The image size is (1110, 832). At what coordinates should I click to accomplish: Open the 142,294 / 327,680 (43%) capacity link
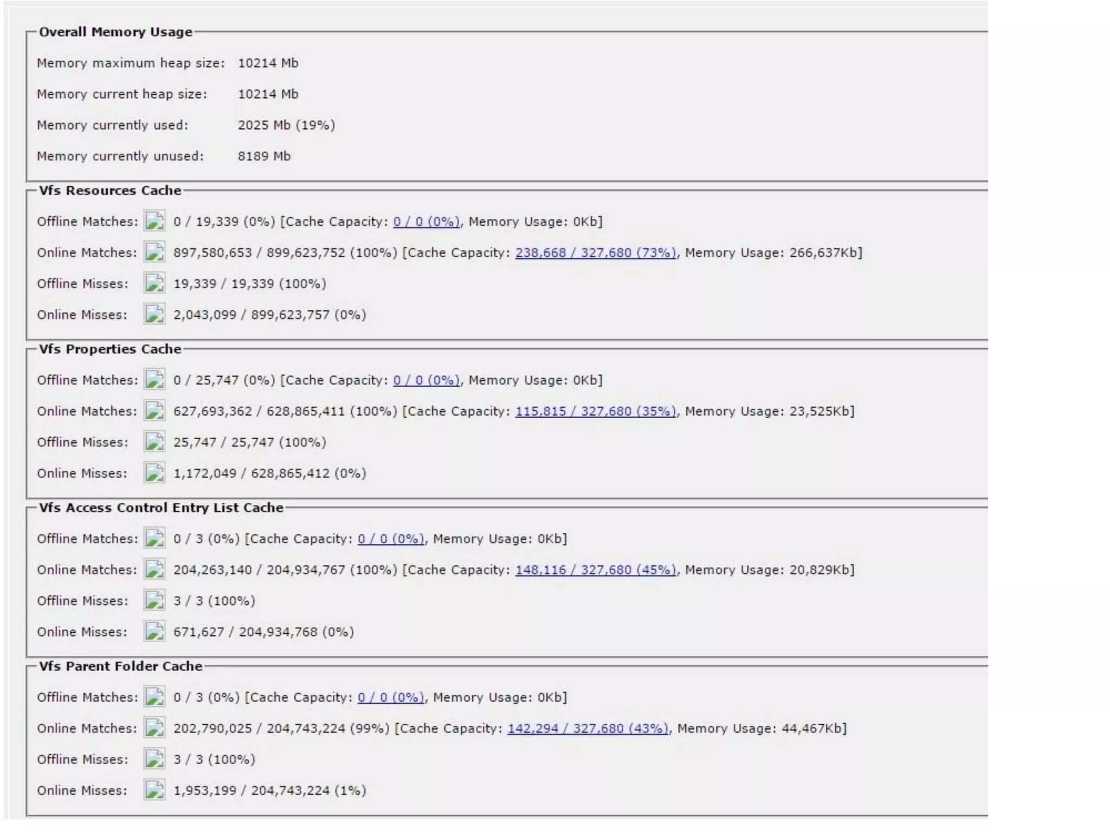click(x=588, y=728)
